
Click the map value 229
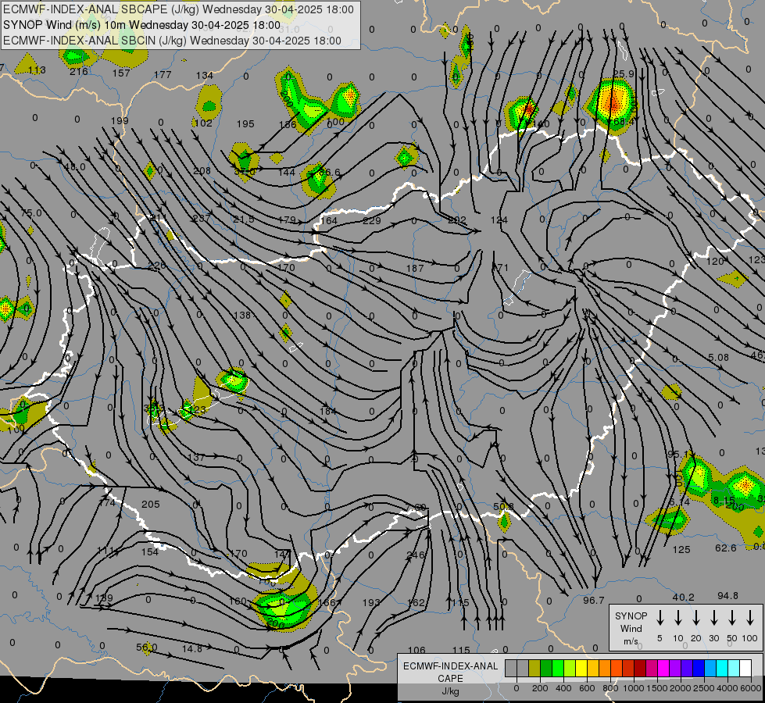tap(372, 220)
